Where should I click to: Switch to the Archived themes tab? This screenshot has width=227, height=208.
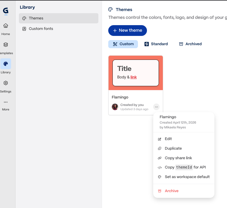[x=190, y=44]
